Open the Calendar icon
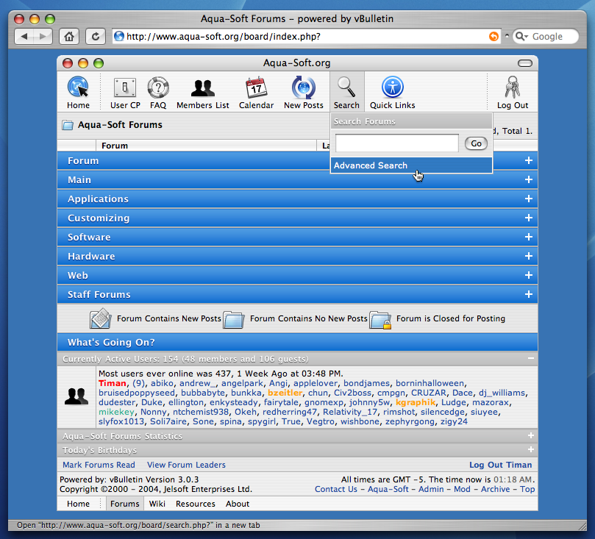Screen dimensions: 595x539 coord(256,88)
